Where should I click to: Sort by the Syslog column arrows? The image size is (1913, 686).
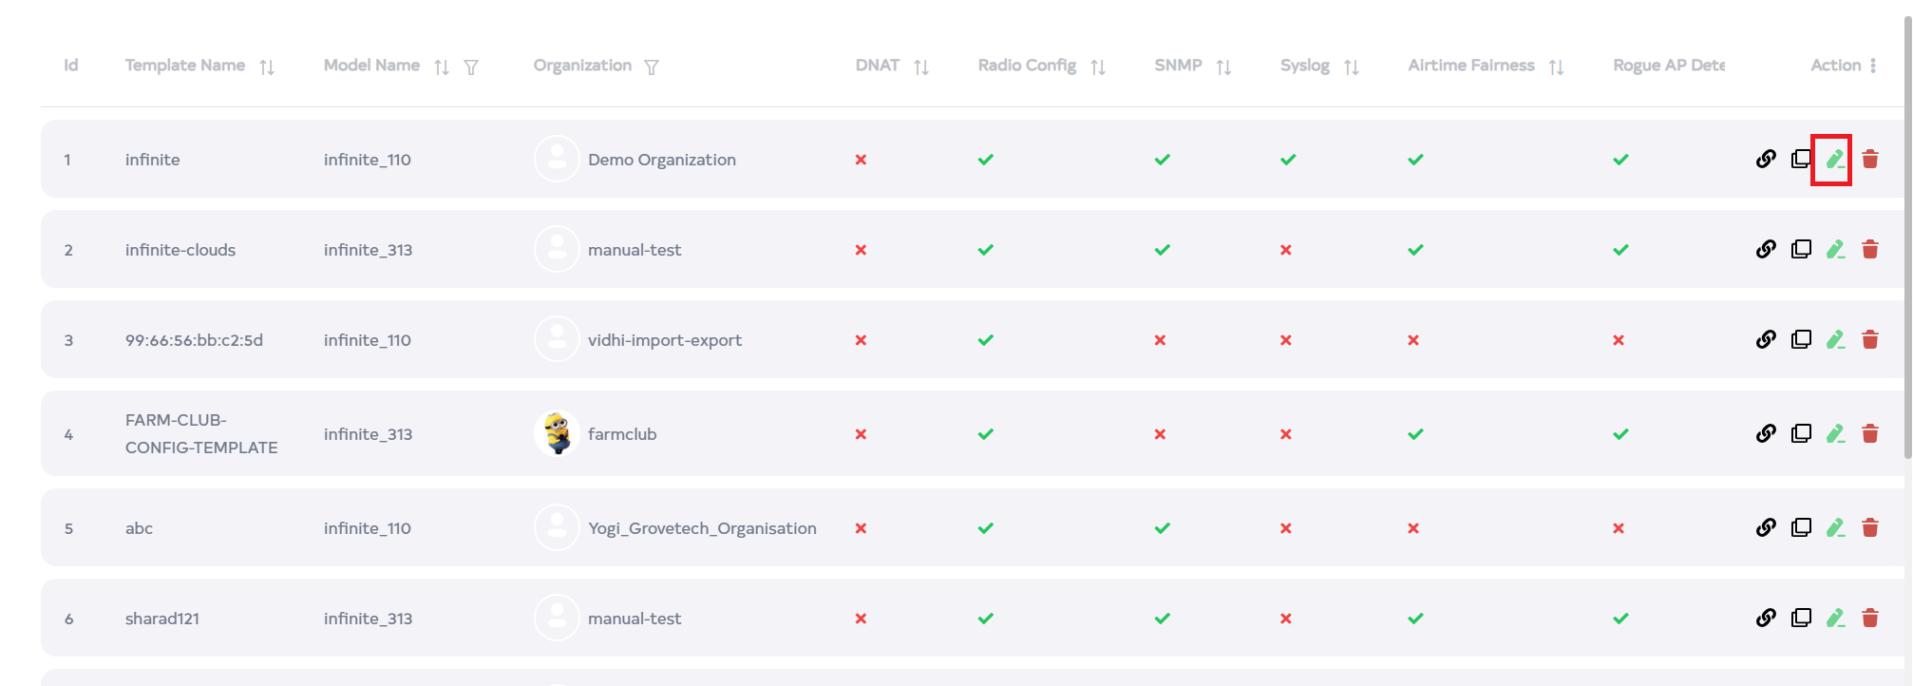pos(1351,67)
